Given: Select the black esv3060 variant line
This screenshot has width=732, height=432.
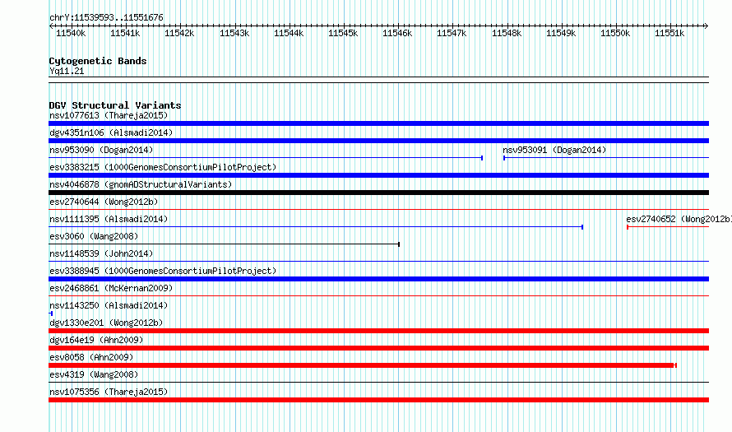Looking at the screenshot, I should 224,244.
